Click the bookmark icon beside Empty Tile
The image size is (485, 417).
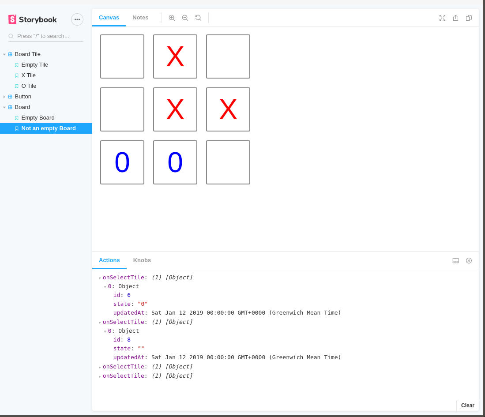click(x=16, y=64)
